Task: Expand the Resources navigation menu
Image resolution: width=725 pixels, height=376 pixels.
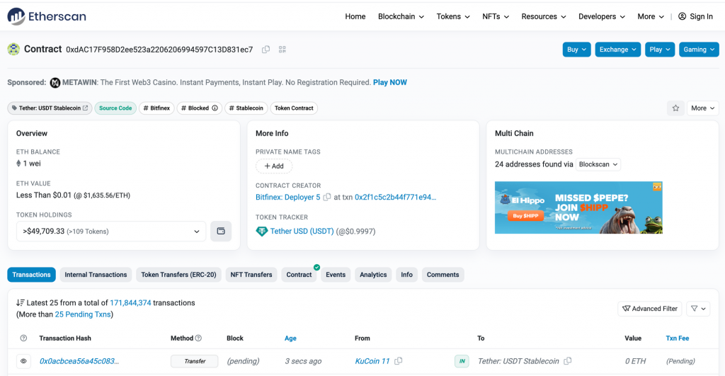Action: click(544, 16)
